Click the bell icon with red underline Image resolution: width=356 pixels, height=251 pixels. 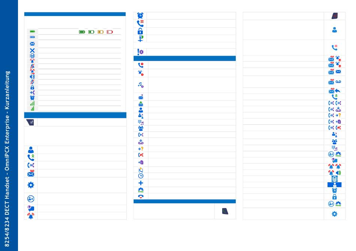click(x=32, y=71)
